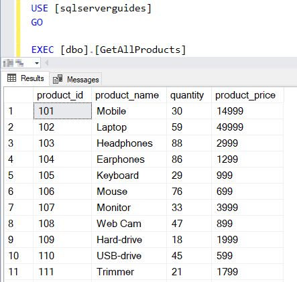Select quantity cell 18
Viewport: 297px width, 282px height.
click(x=189, y=240)
